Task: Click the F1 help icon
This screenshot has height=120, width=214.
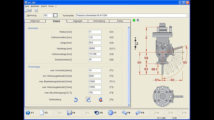Action: tap(28, 113)
